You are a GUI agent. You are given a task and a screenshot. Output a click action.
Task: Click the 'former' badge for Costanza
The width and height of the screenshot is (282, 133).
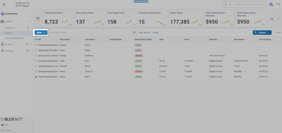pyautogui.click(x=139, y=56)
